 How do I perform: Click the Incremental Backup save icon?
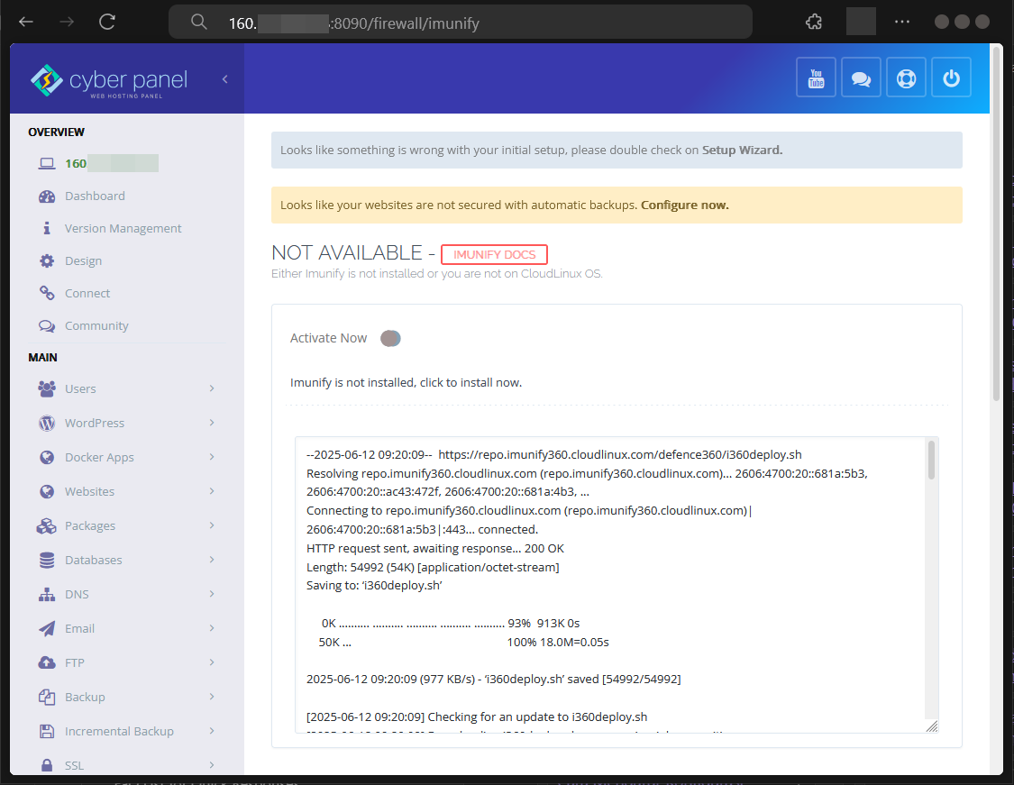point(47,731)
